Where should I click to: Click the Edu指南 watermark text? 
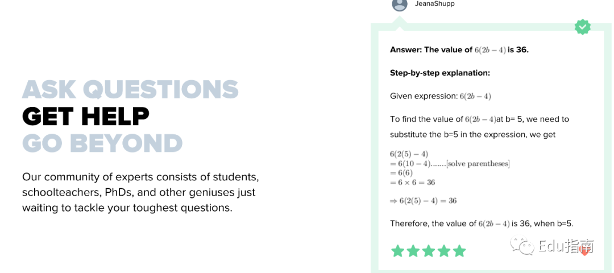566,246
